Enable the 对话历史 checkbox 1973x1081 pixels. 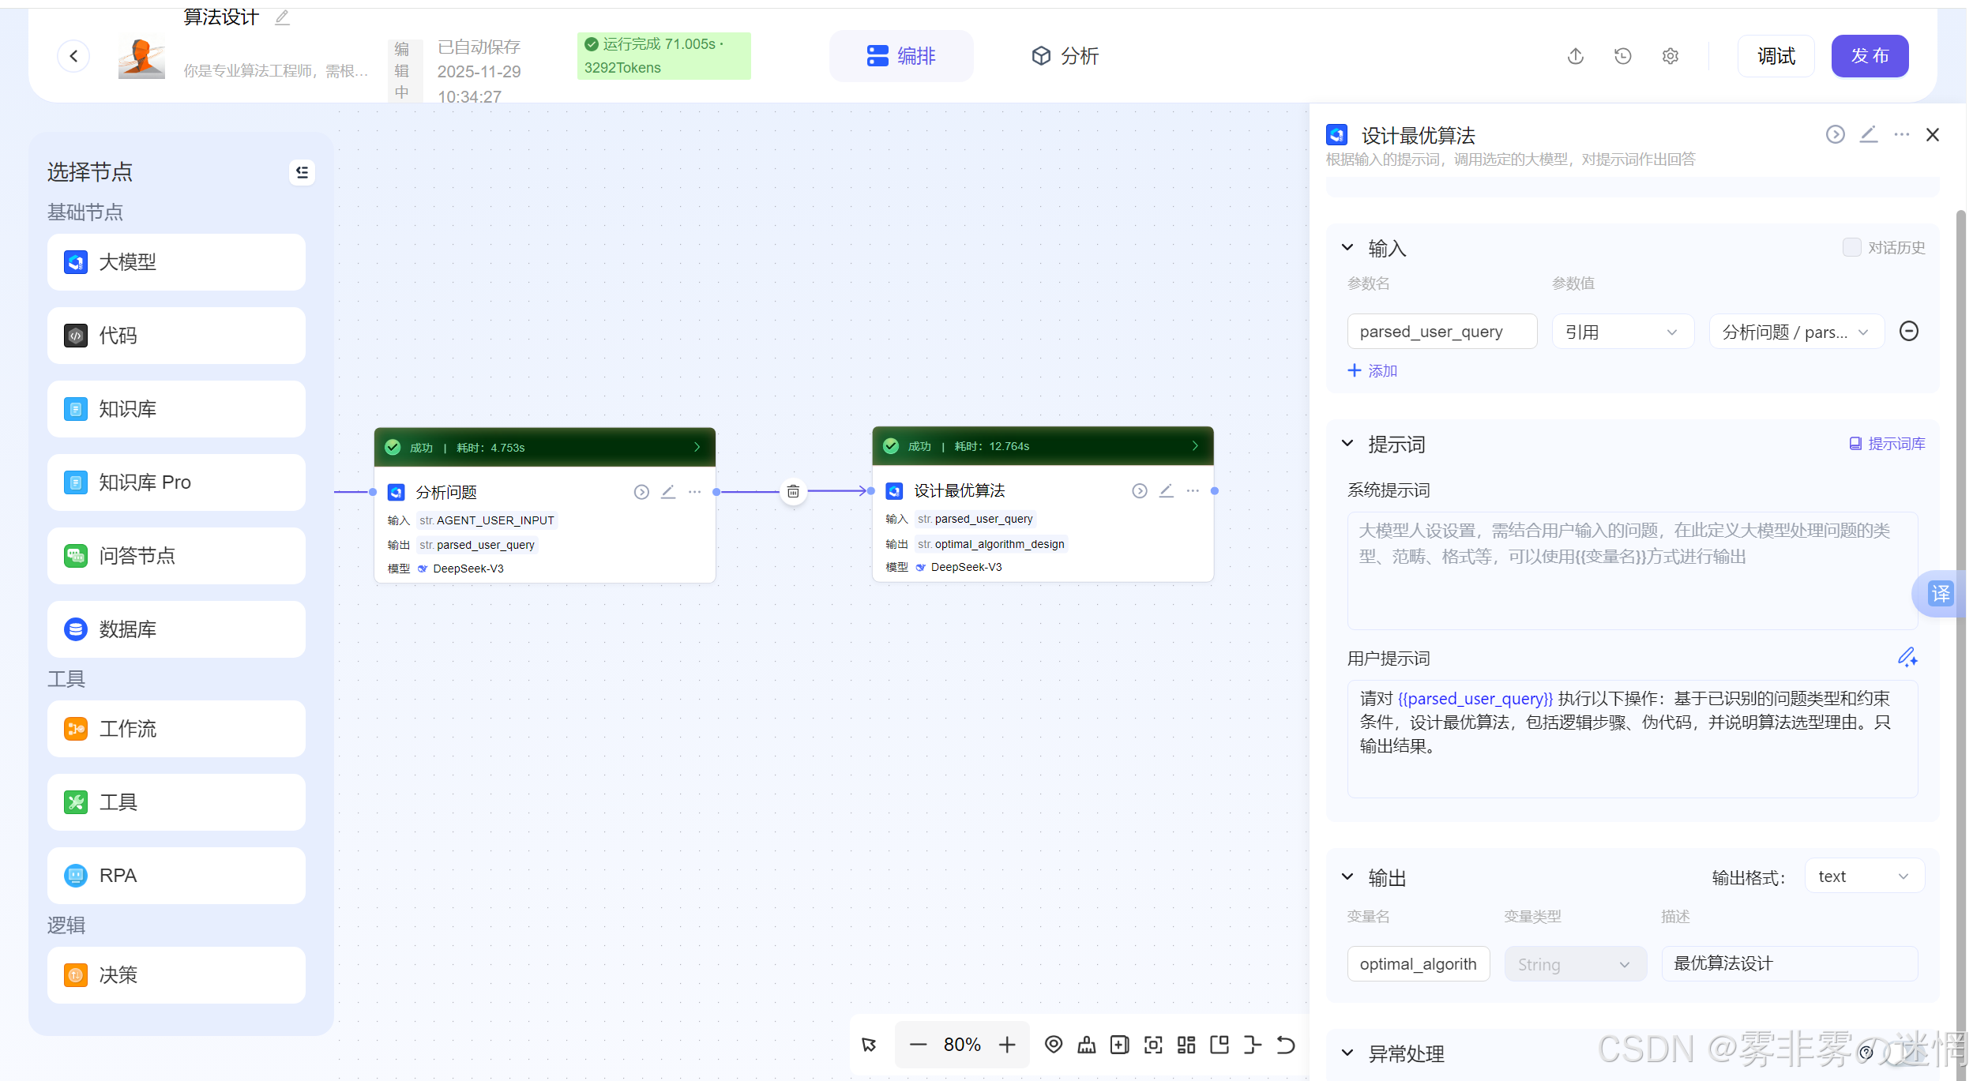(1851, 247)
